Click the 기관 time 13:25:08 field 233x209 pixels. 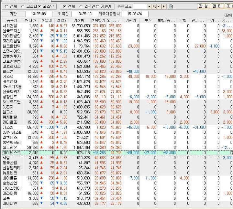(x=39, y=14)
